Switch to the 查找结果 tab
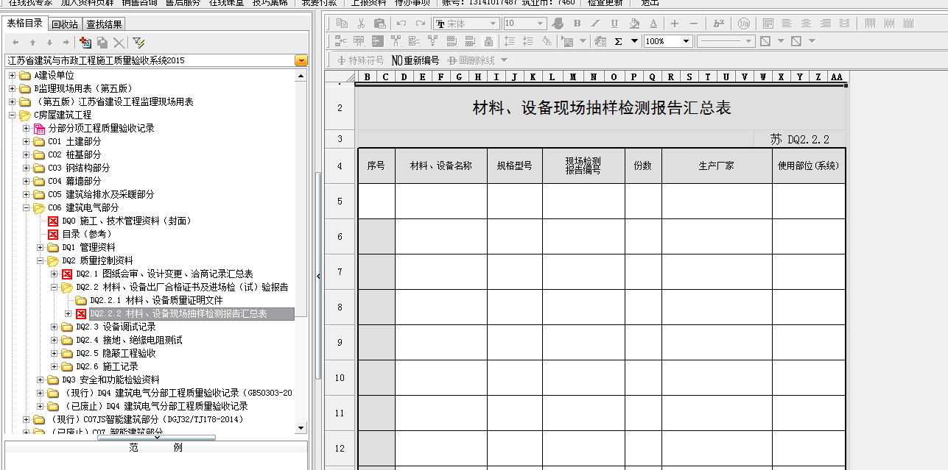This screenshot has width=948, height=470. pyautogui.click(x=104, y=24)
